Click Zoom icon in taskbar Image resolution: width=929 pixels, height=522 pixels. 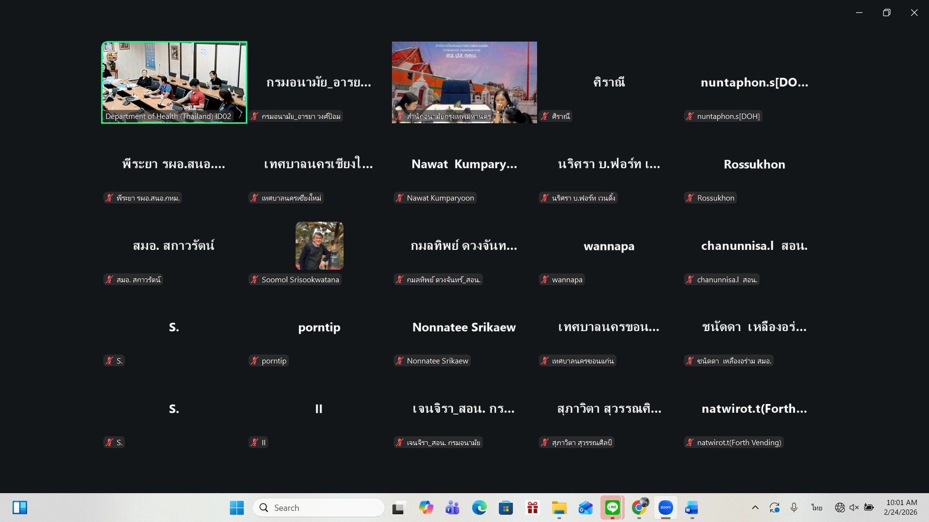tap(665, 507)
